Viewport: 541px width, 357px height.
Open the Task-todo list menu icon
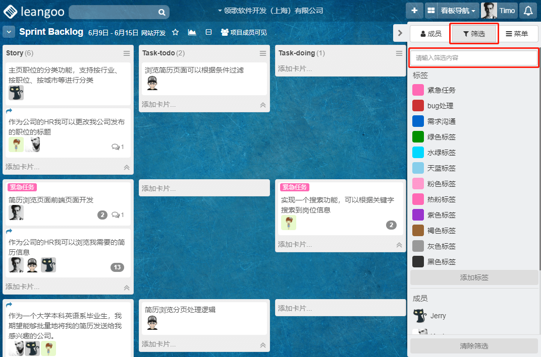(x=263, y=53)
